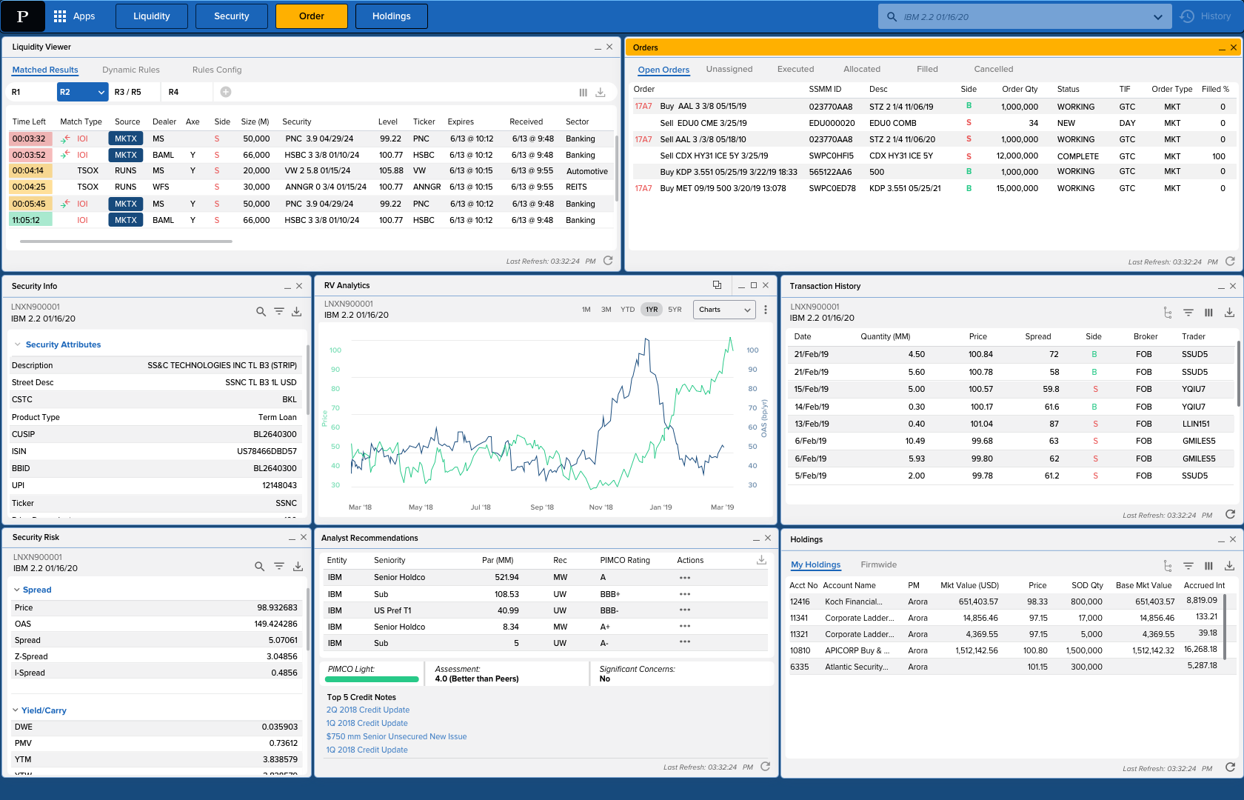Configure columns in Holdings panel
Screen dimensions: 1244x800
point(1208,566)
